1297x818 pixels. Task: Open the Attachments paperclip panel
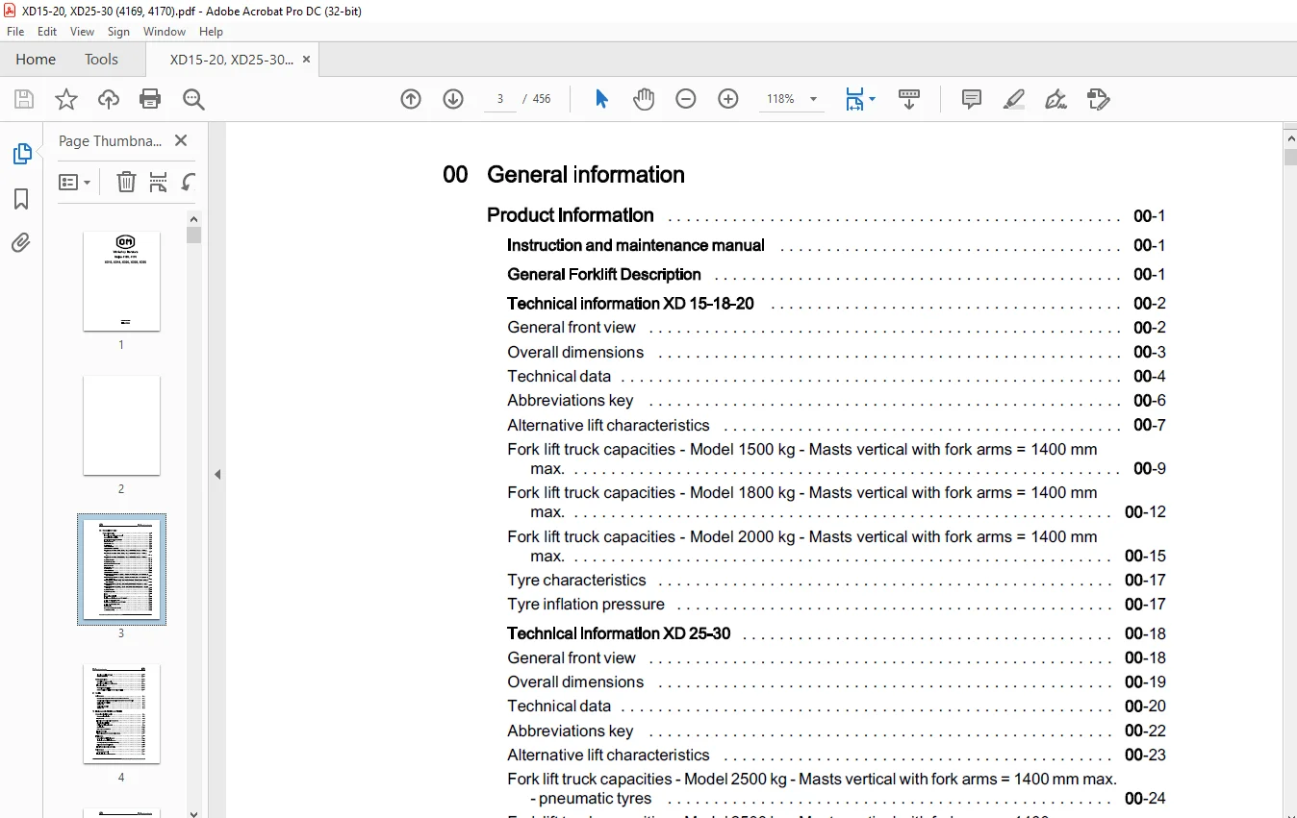pos(21,242)
